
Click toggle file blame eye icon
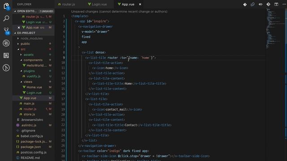click(261, 4)
